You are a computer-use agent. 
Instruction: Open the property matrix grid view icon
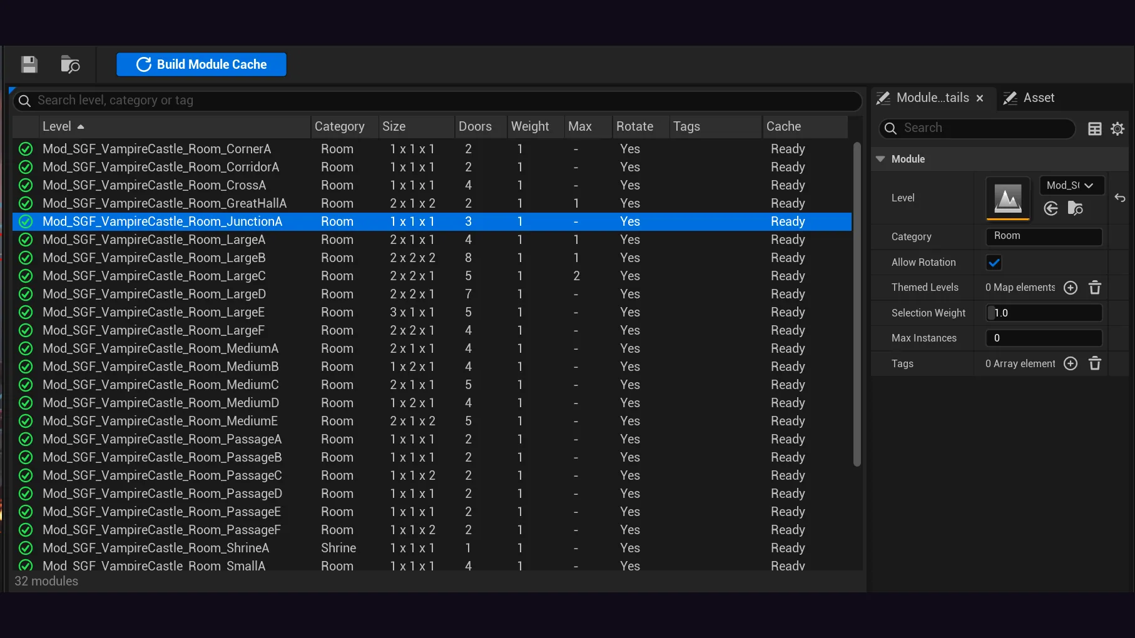tap(1095, 129)
